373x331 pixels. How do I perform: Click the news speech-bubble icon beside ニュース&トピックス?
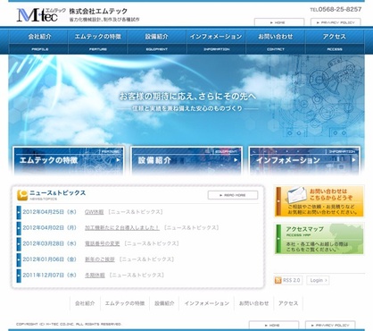pyautogui.click(x=22, y=195)
